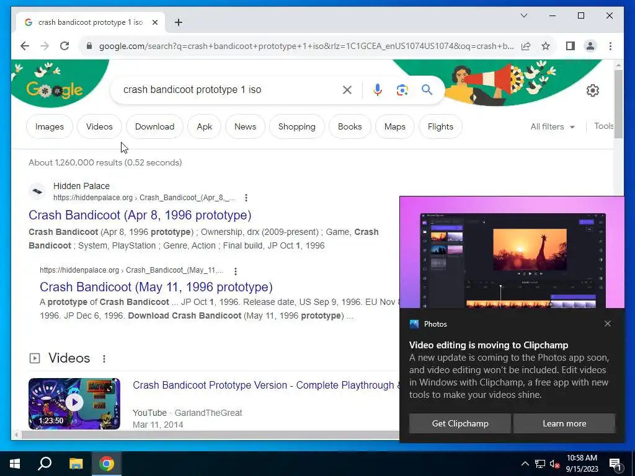The height and width of the screenshot is (476, 635).
Task: Click the Google doodle logo
Action: (55, 89)
